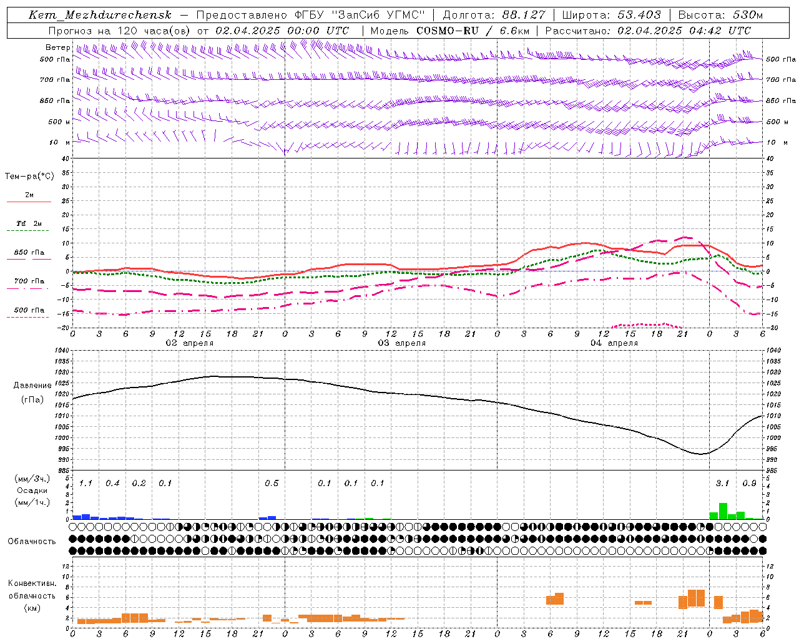
Task: Click the (мм/3ч.) unit label
Action: coord(32,479)
